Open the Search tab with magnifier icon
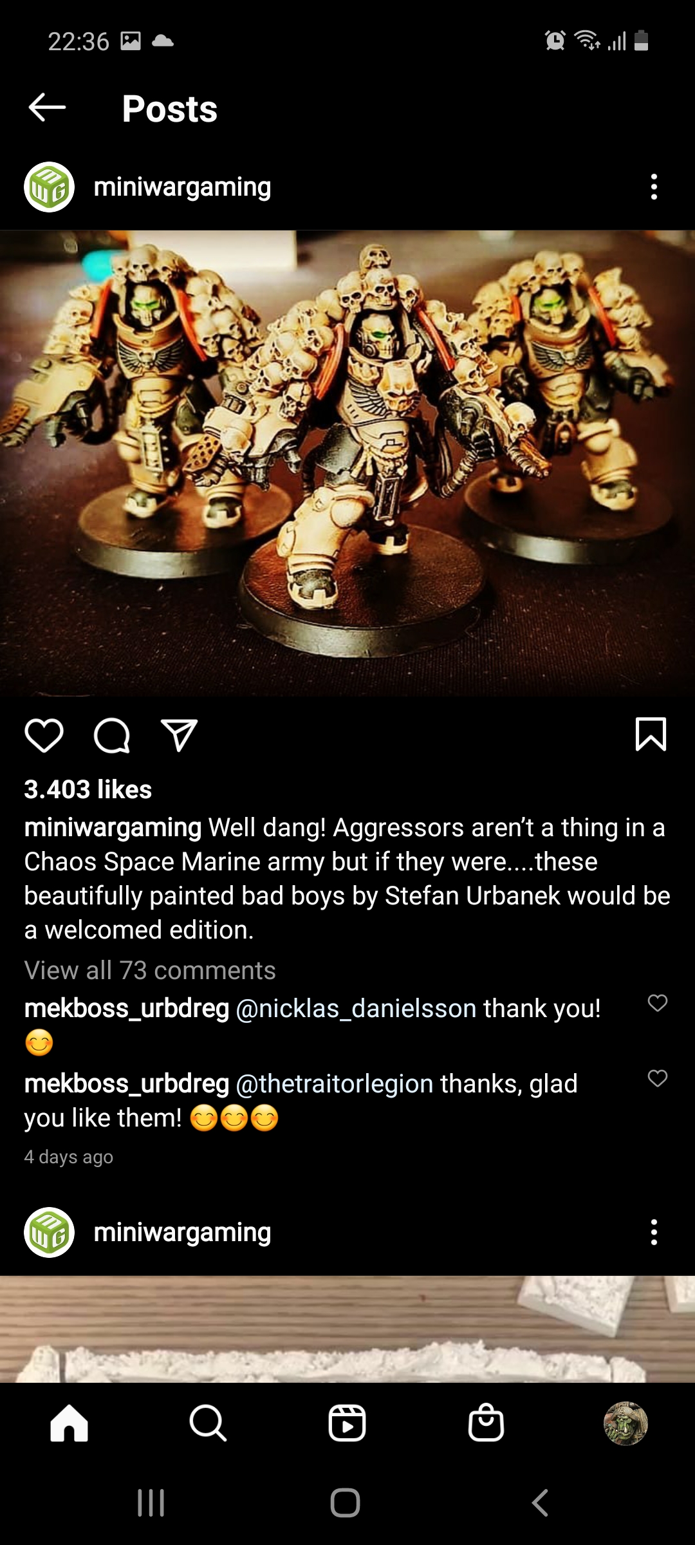Image resolution: width=695 pixels, height=1545 pixels. point(208,1423)
